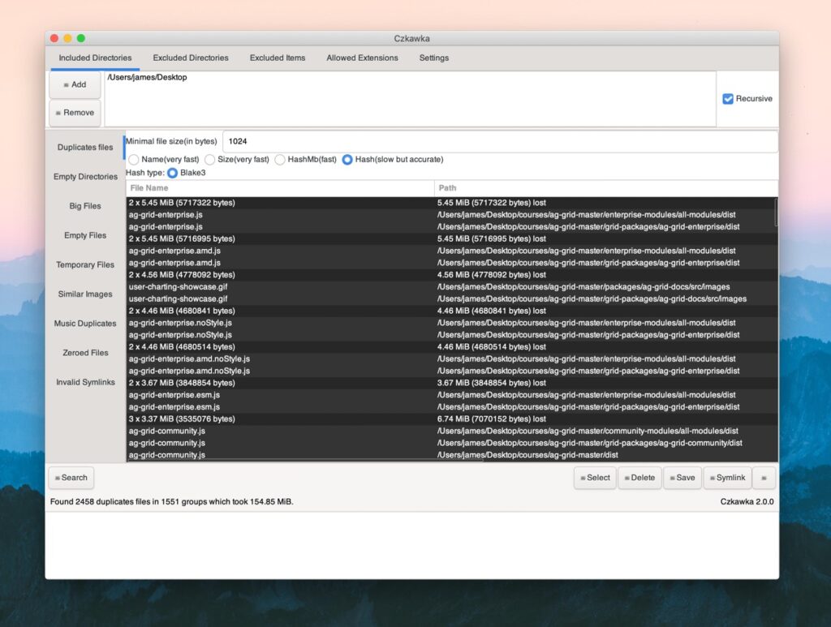831x627 pixels.
Task: Click the Remove directory button
Action: click(75, 113)
